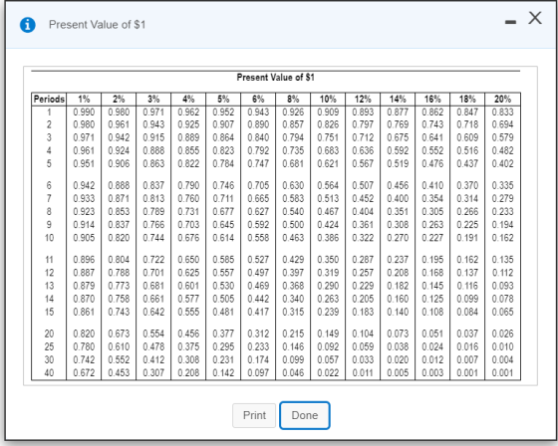Select the 16% column header

coord(432,100)
